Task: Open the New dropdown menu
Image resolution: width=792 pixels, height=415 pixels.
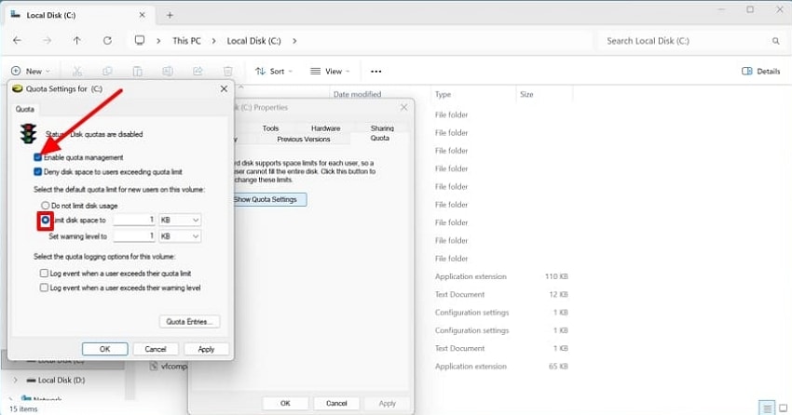Action: (x=31, y=72)
